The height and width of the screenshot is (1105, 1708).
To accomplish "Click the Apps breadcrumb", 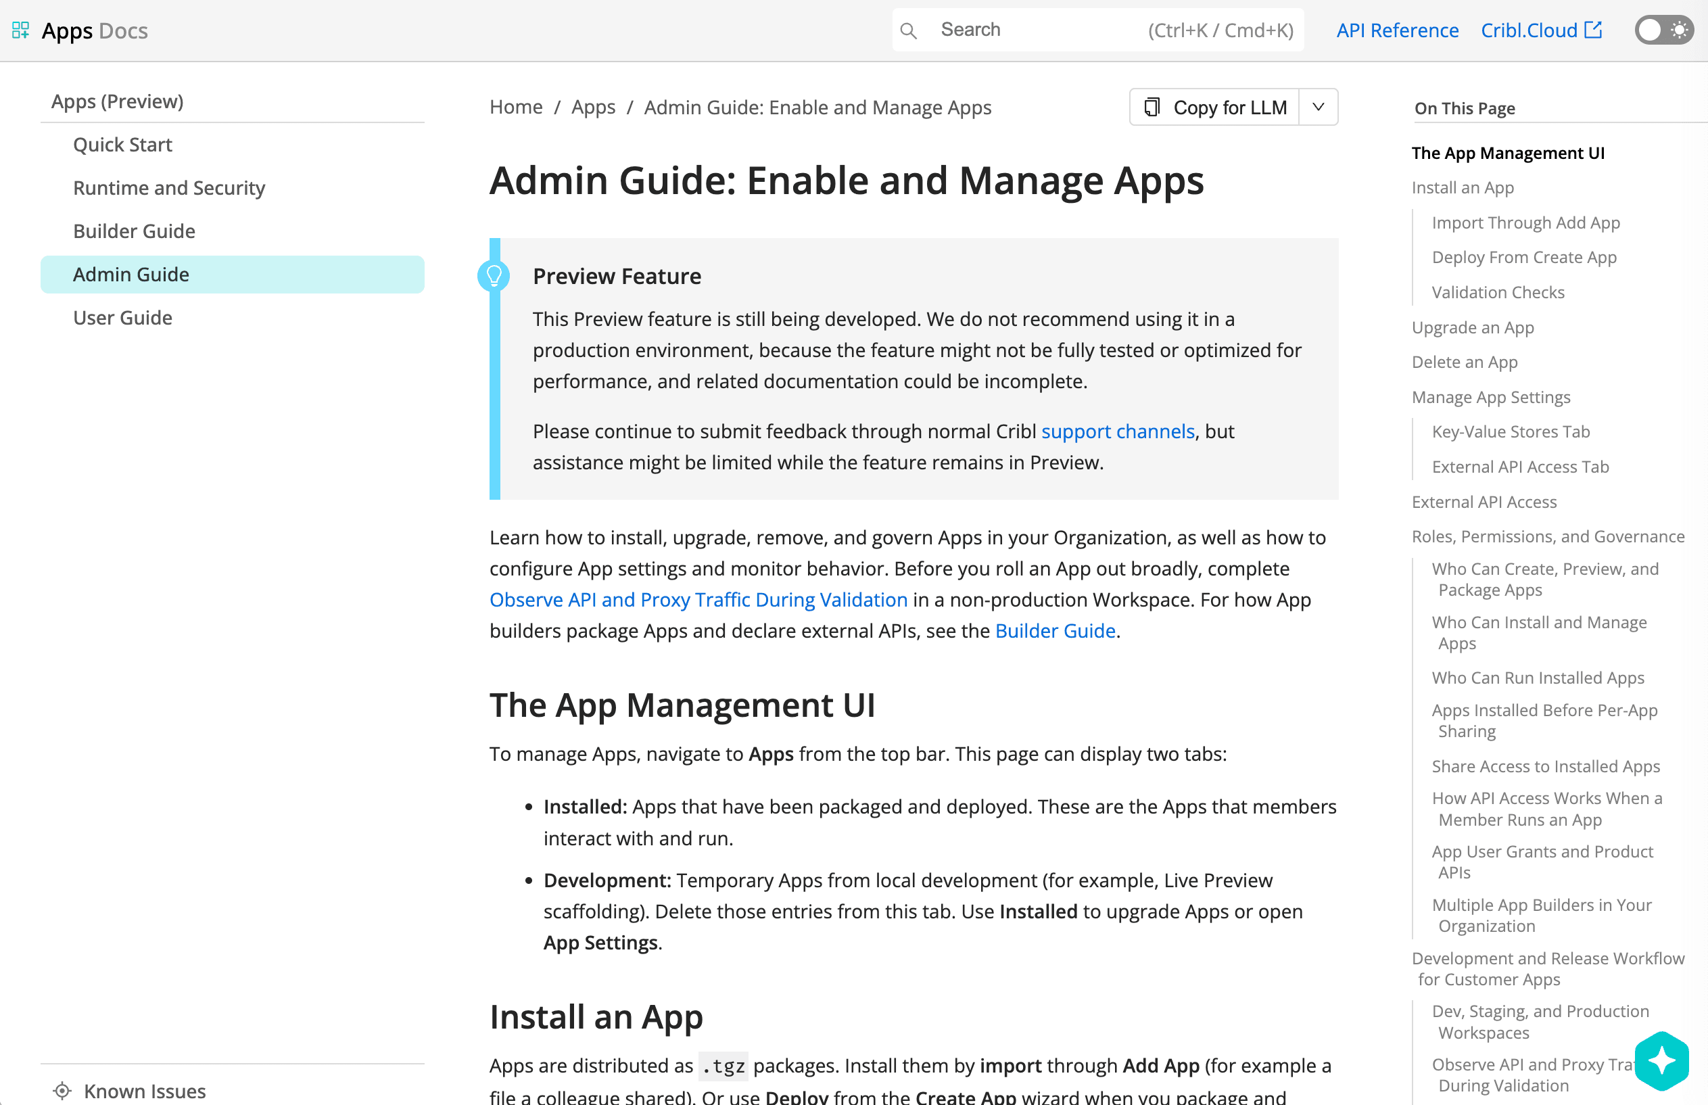I will coord(593,107).
